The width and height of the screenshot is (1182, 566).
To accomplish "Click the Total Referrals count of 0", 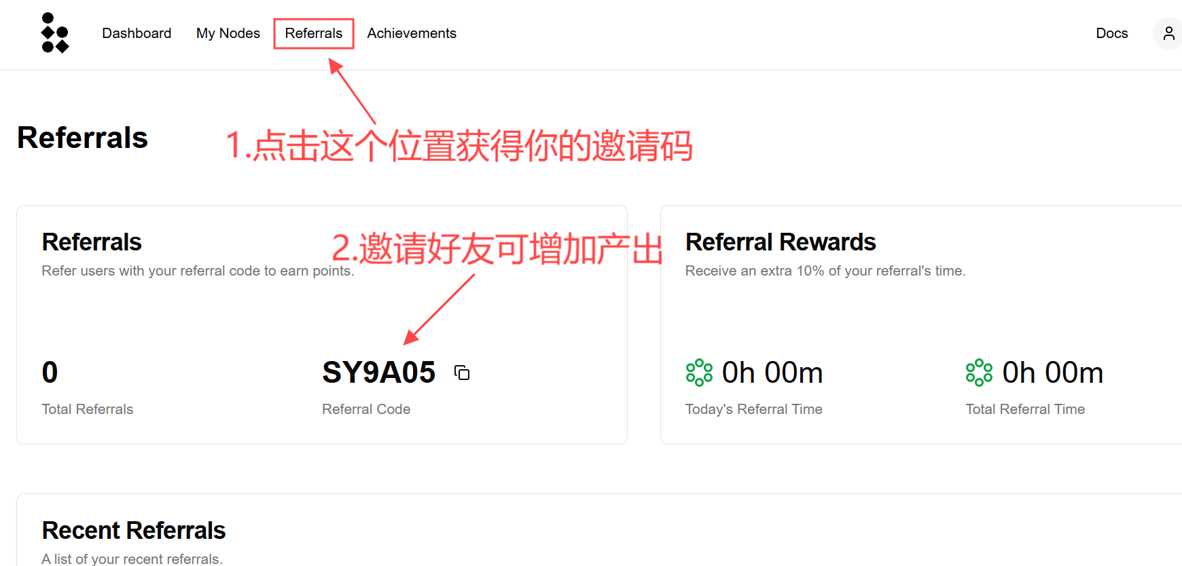I will (50, 373).
